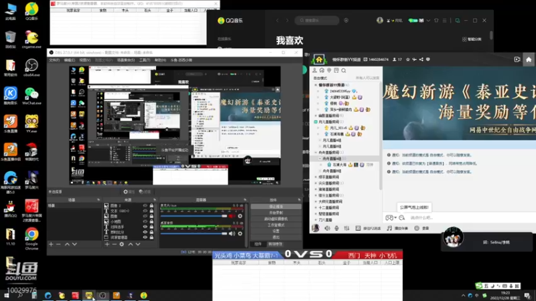The image size is (536, 301).
Task: Open OBS 工具(T) menu
Action: [145, 60]
